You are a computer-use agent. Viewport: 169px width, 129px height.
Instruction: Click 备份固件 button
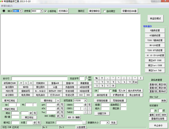coord(9,87)
